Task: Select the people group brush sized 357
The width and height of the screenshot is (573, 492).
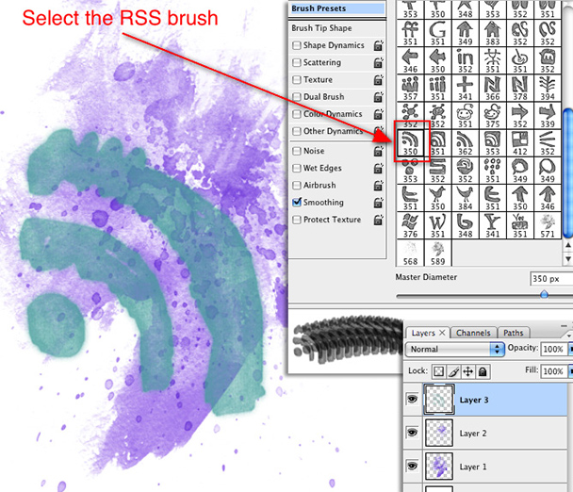Action: (410, 88)
